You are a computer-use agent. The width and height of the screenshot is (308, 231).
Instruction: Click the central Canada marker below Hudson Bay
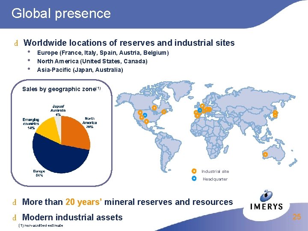point(154,108)
